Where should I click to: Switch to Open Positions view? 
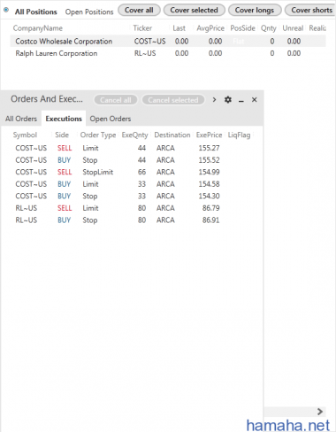[x=89, y=12]
